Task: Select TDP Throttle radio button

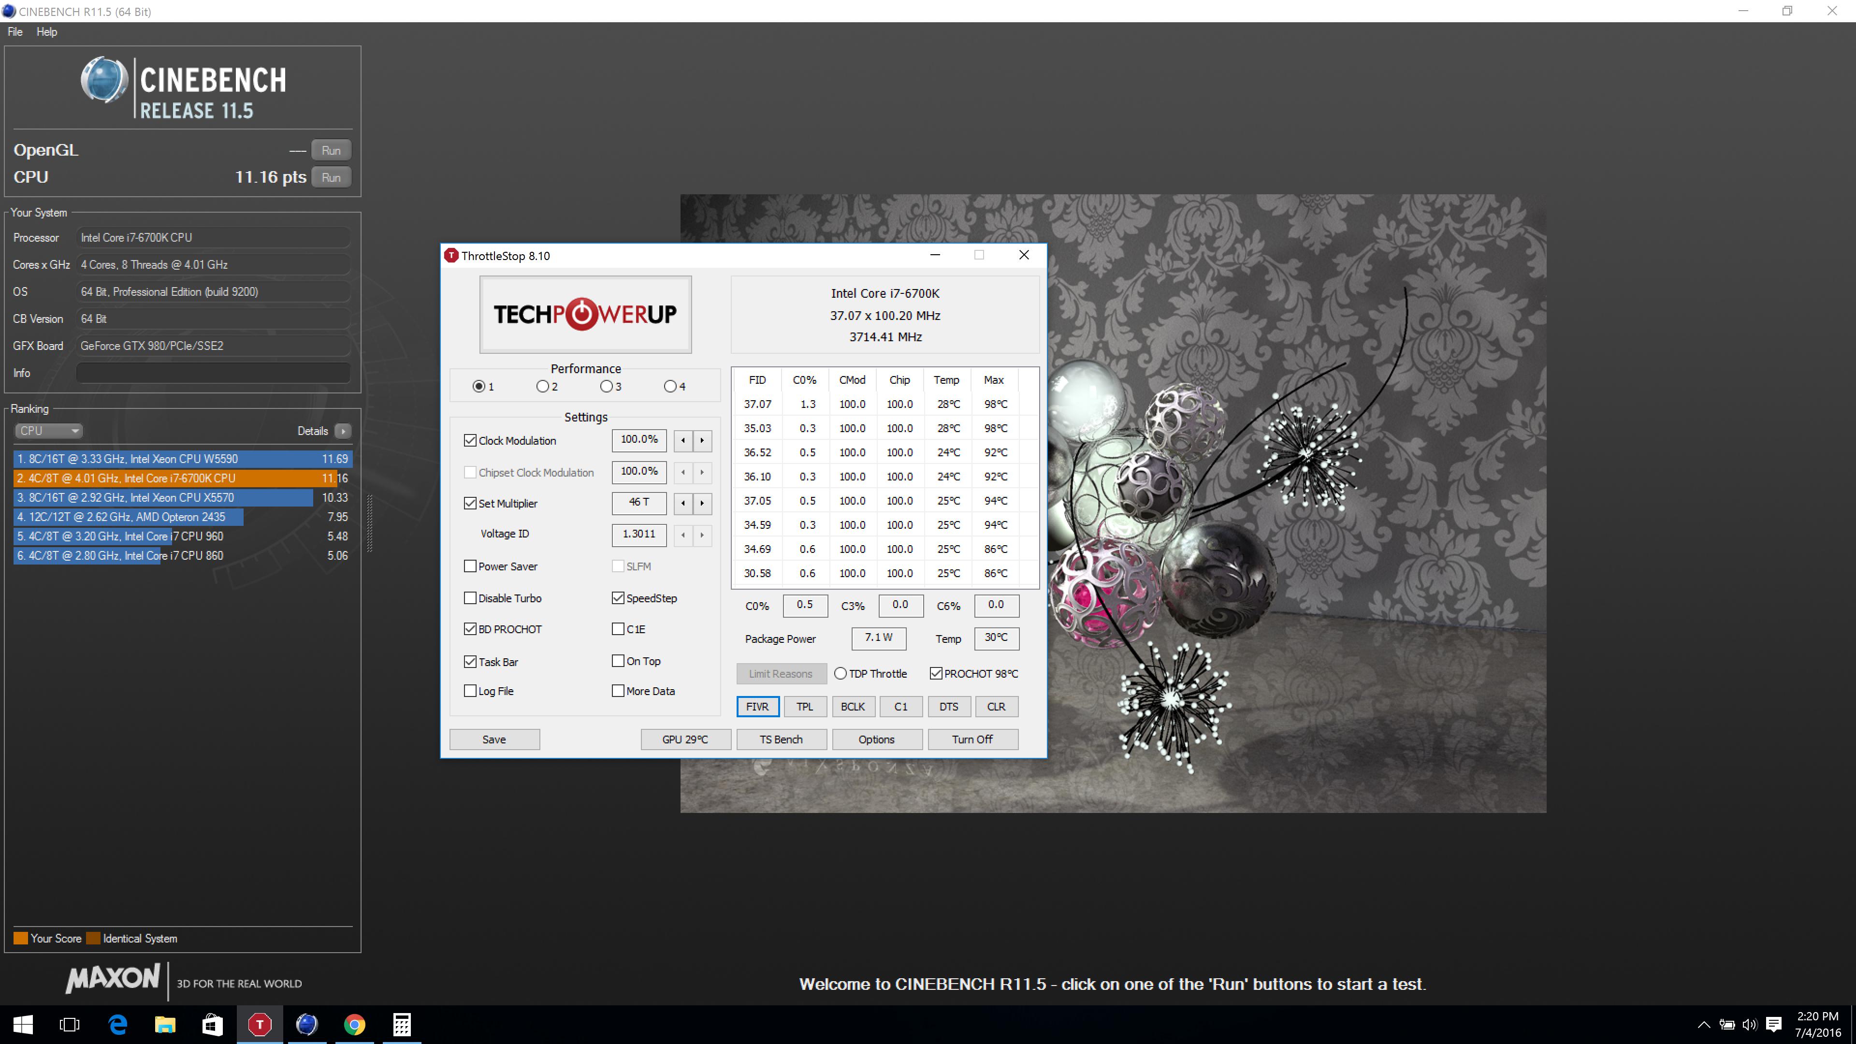Action: click(x=840, y=674)
